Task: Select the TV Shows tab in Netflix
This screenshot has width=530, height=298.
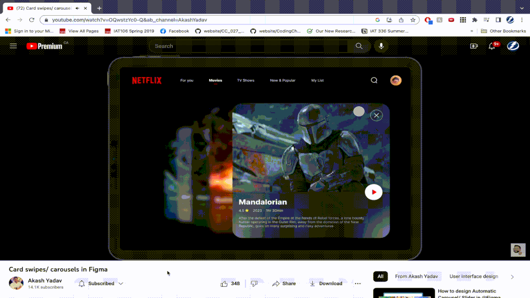Action: click(245, 80)
